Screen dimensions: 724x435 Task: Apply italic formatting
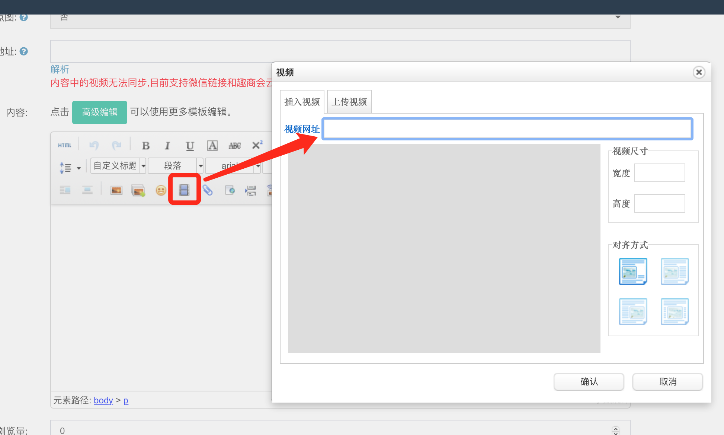(167, 146)
